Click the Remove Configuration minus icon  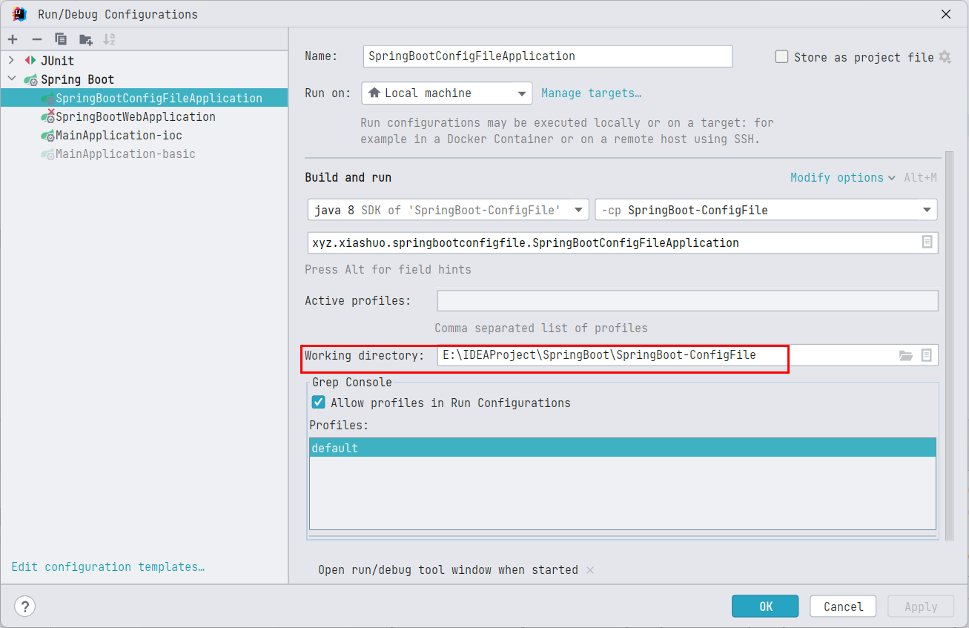point(36,39)
